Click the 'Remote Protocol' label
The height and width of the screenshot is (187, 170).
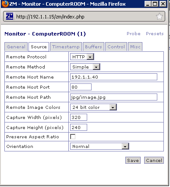point(26,57)
